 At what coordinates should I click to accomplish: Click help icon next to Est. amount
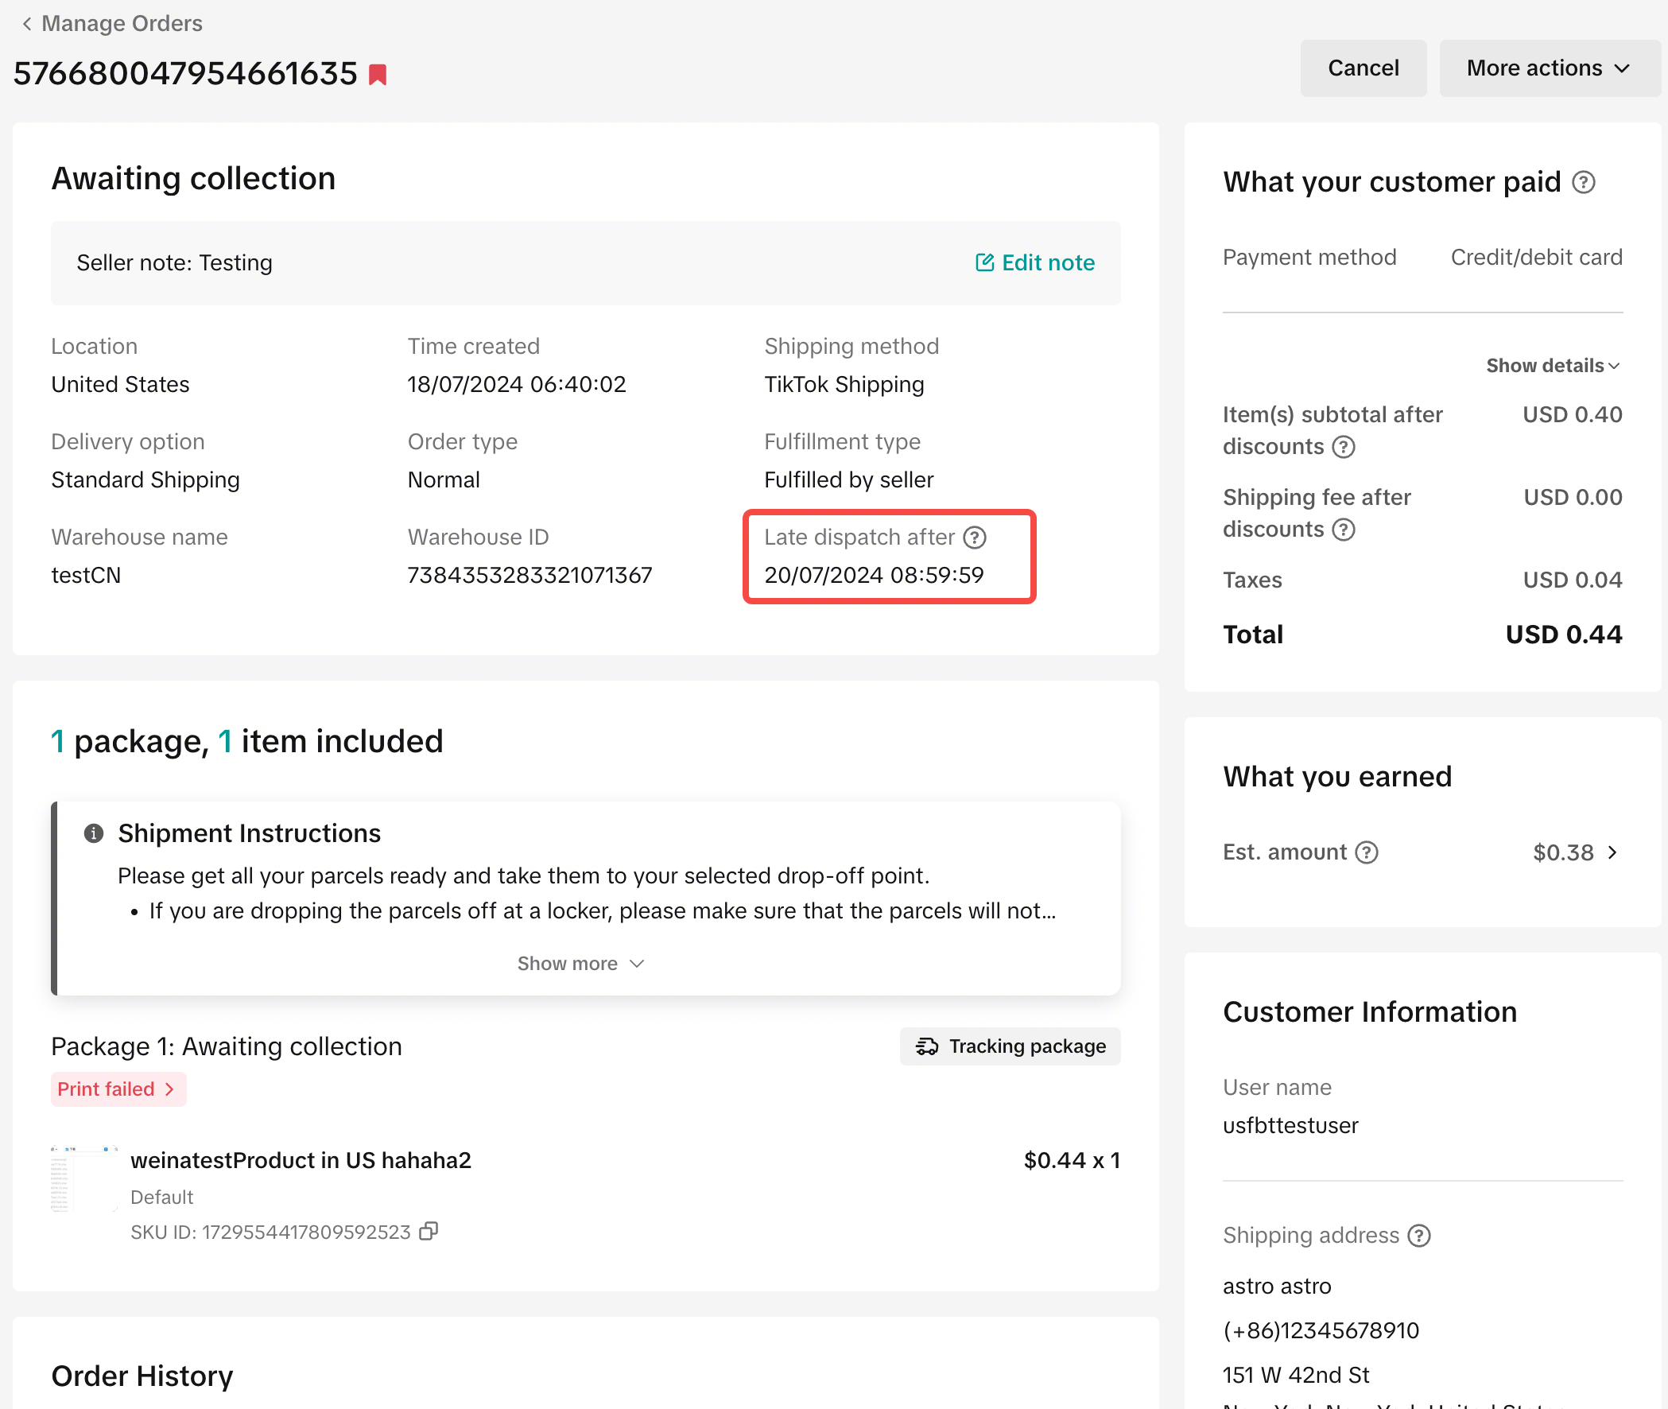pyautogui.click(x=1367, y=852)
